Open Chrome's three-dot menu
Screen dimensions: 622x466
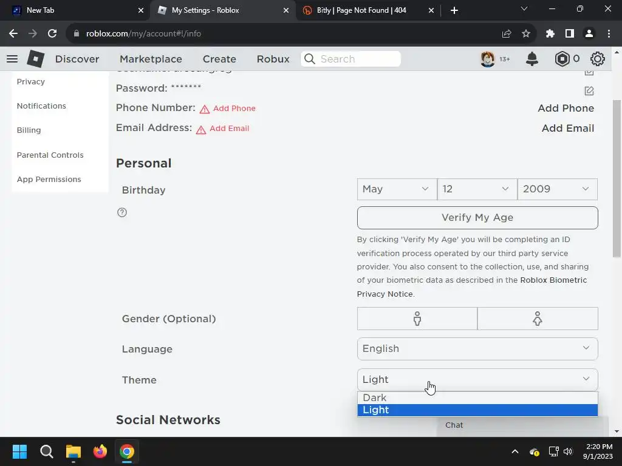(x=609, y=34)
